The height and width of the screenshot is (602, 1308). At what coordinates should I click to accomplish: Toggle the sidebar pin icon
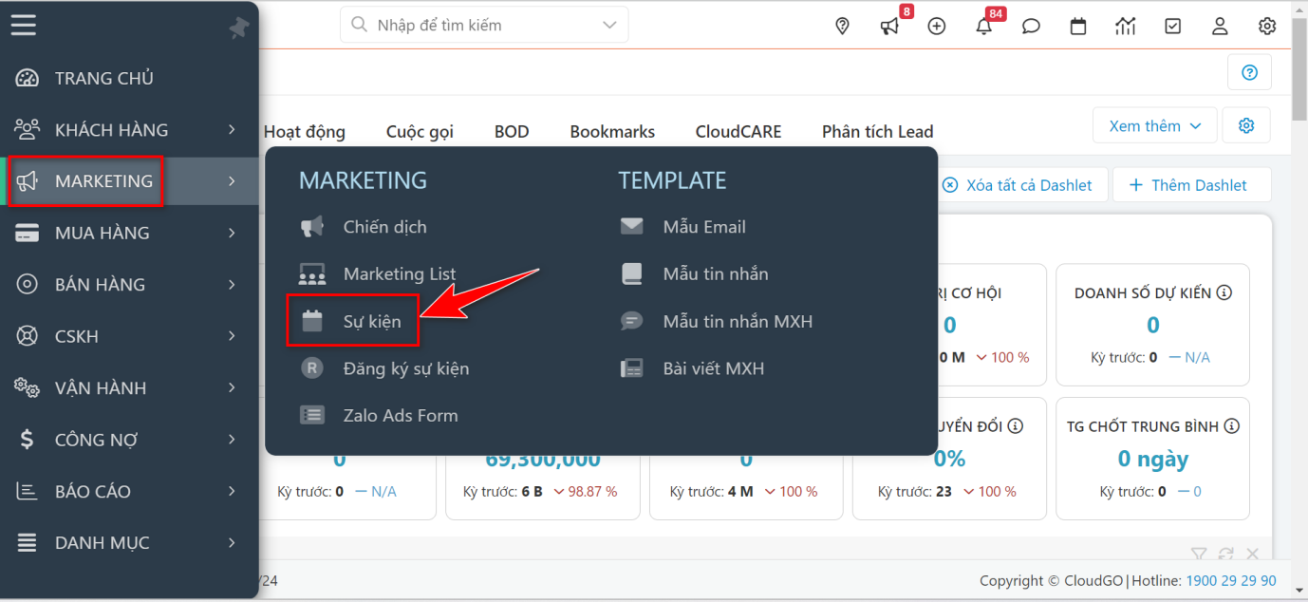click(x=238, y=28)
